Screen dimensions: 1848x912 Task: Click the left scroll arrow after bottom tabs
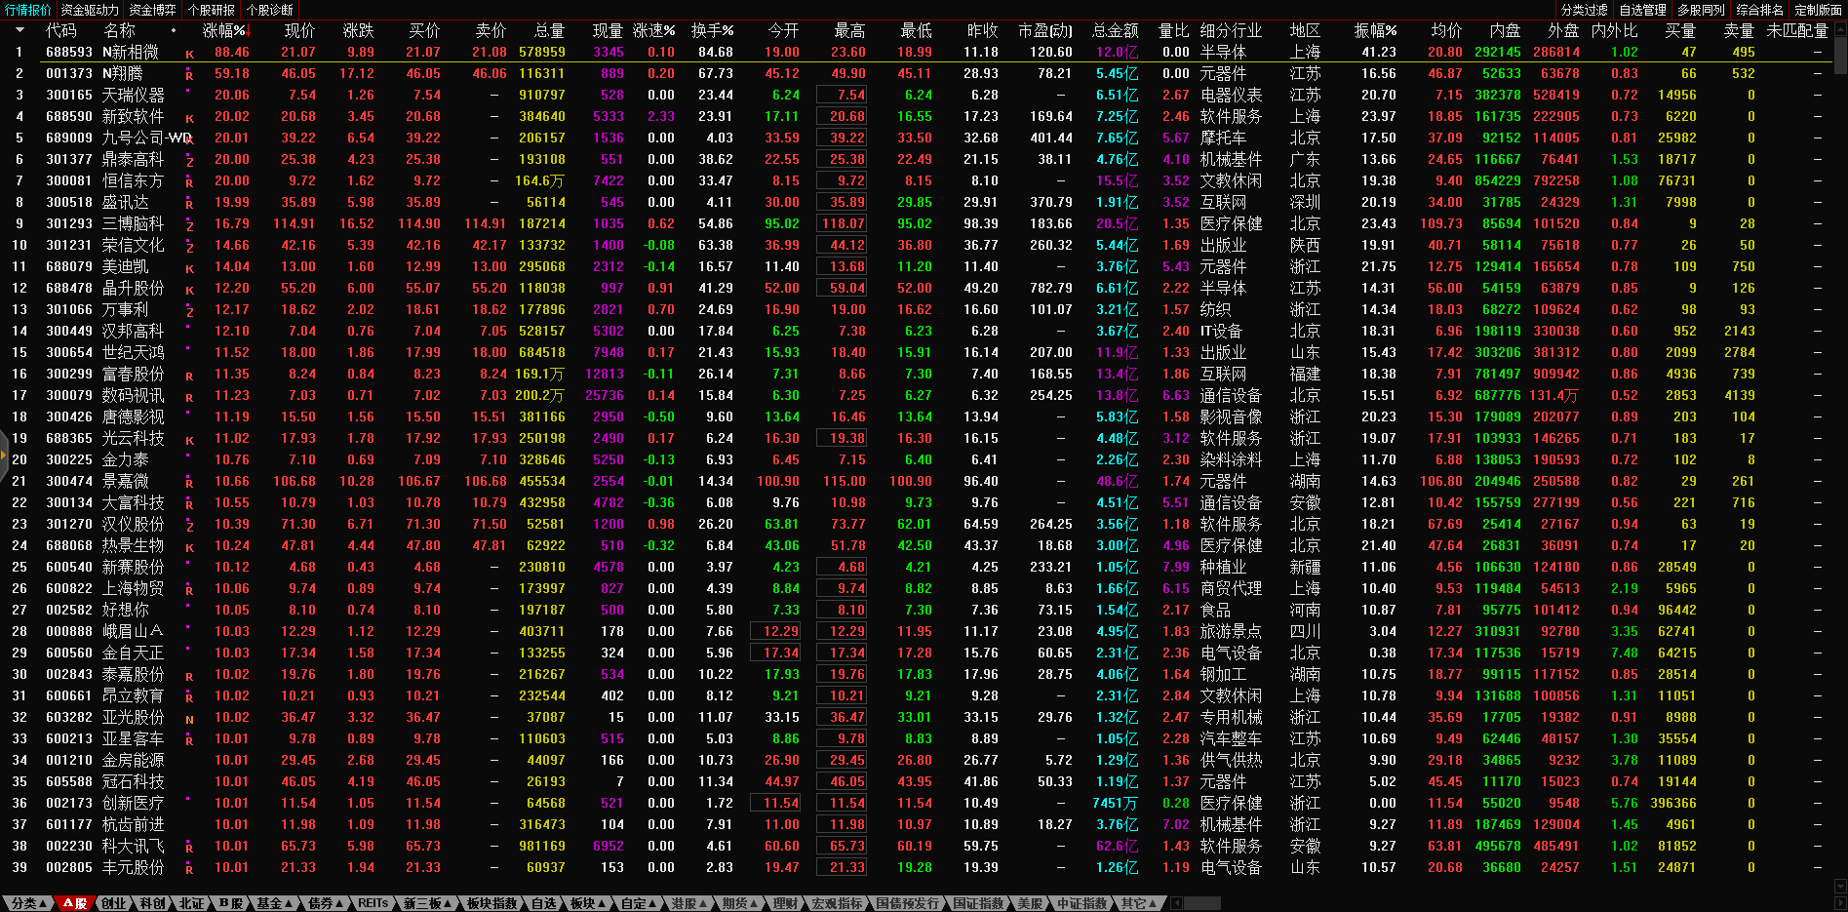click(x=1177, y=903)
